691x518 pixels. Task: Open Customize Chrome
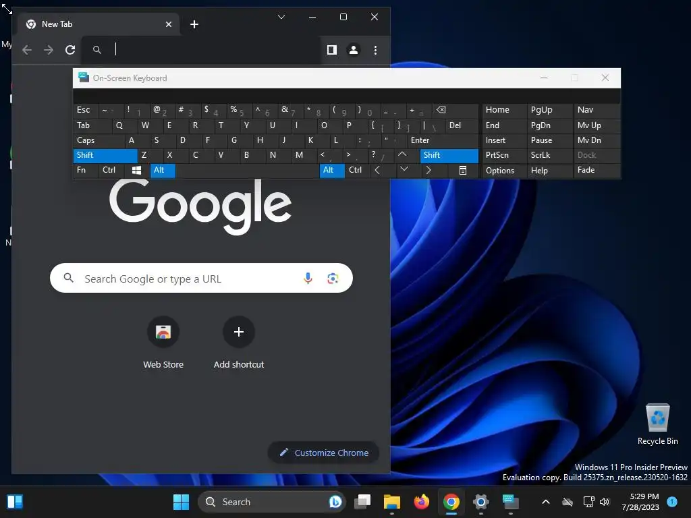323,453
